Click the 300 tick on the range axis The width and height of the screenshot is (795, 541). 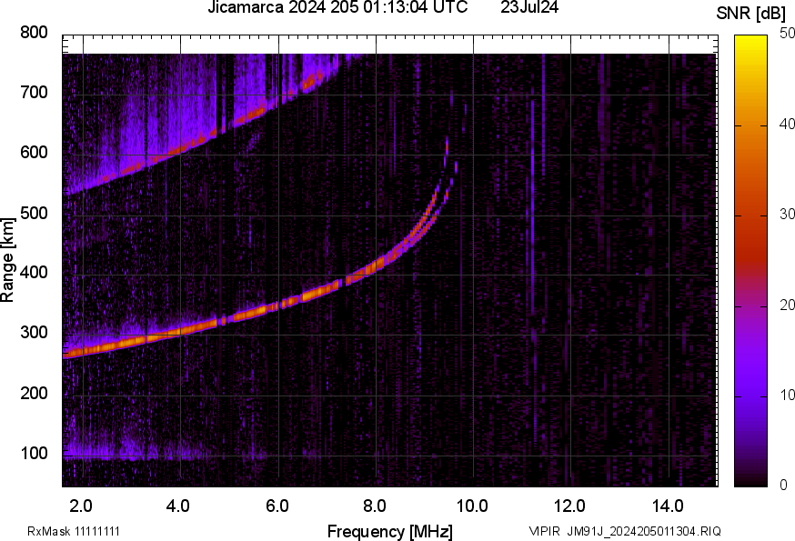[x=35, y=334]
